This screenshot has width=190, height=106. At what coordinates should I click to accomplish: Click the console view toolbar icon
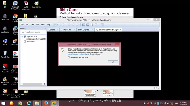tap(102, 24)
